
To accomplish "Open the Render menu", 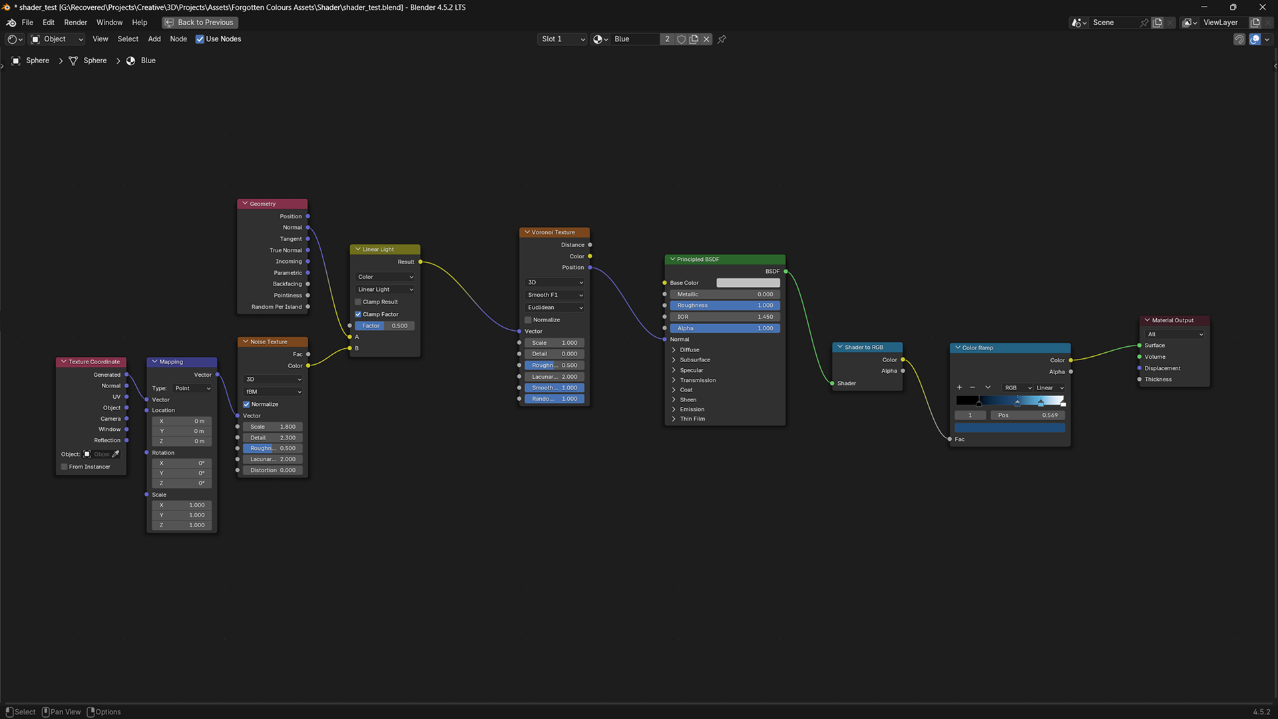I will [75, 23].
